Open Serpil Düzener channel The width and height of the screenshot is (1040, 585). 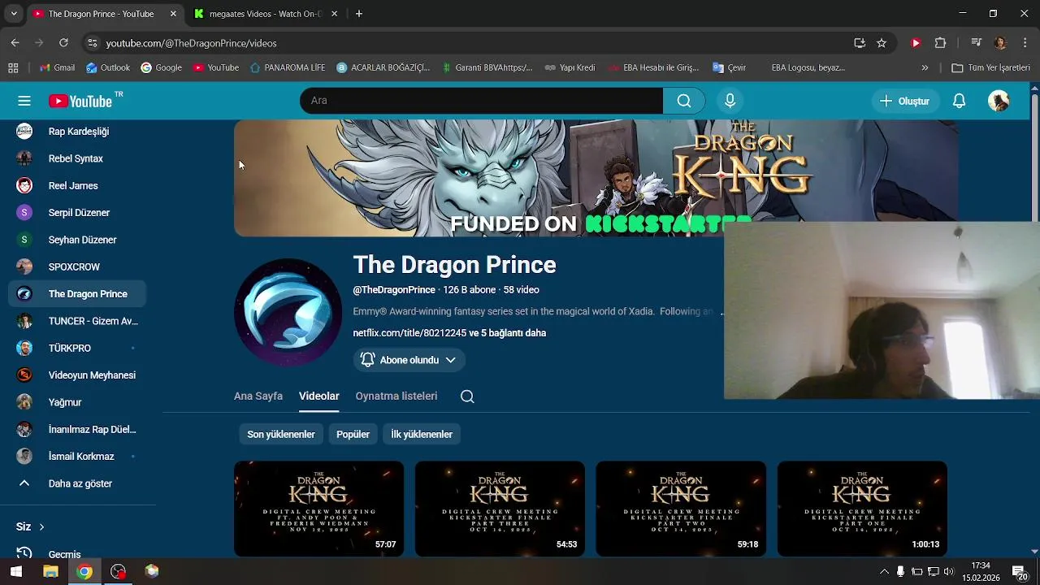pyautogui.click(x=77, y=213)
